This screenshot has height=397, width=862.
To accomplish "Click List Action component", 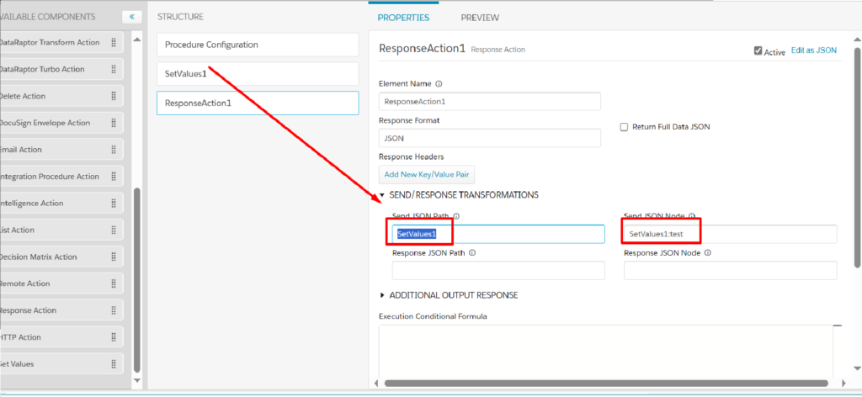I will pos(61,230).
